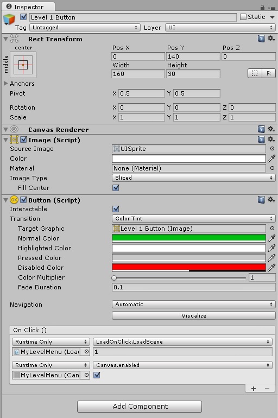
Task: Open Image (Script) gear settings menu
Action: (x=271, y=140)
